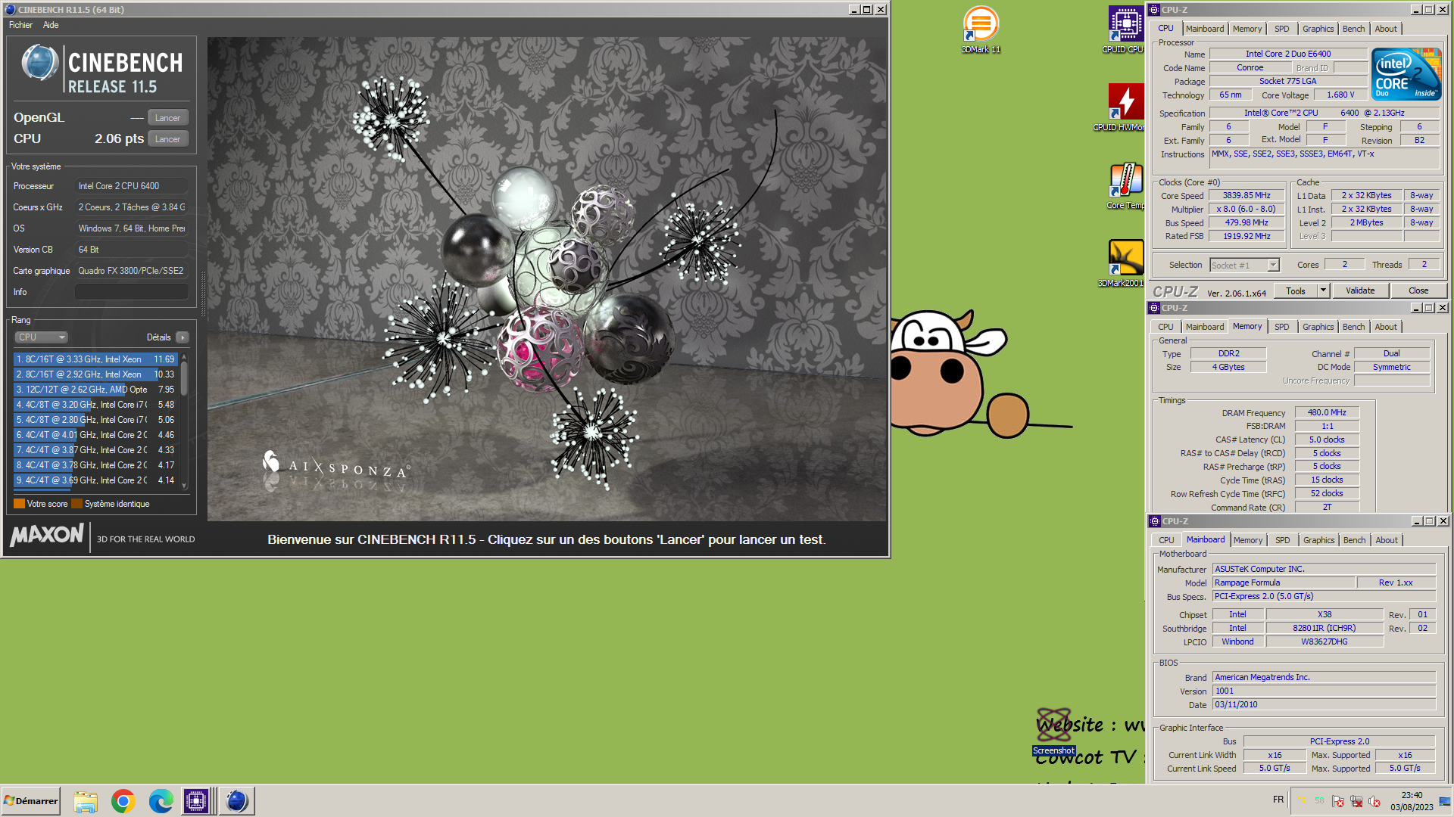Click the Détails arrow button
The height and width of the screenshot is (817, 1454).
pyautogui.click(x=183, y=337)
